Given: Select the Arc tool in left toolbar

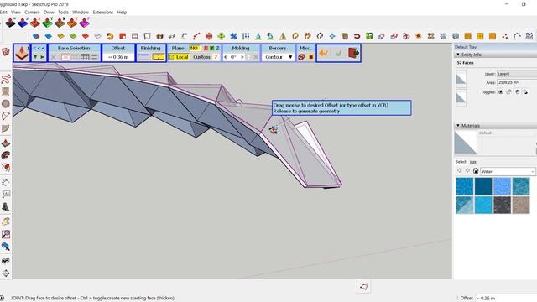Looking at the screenshot, I should [6, 116].
